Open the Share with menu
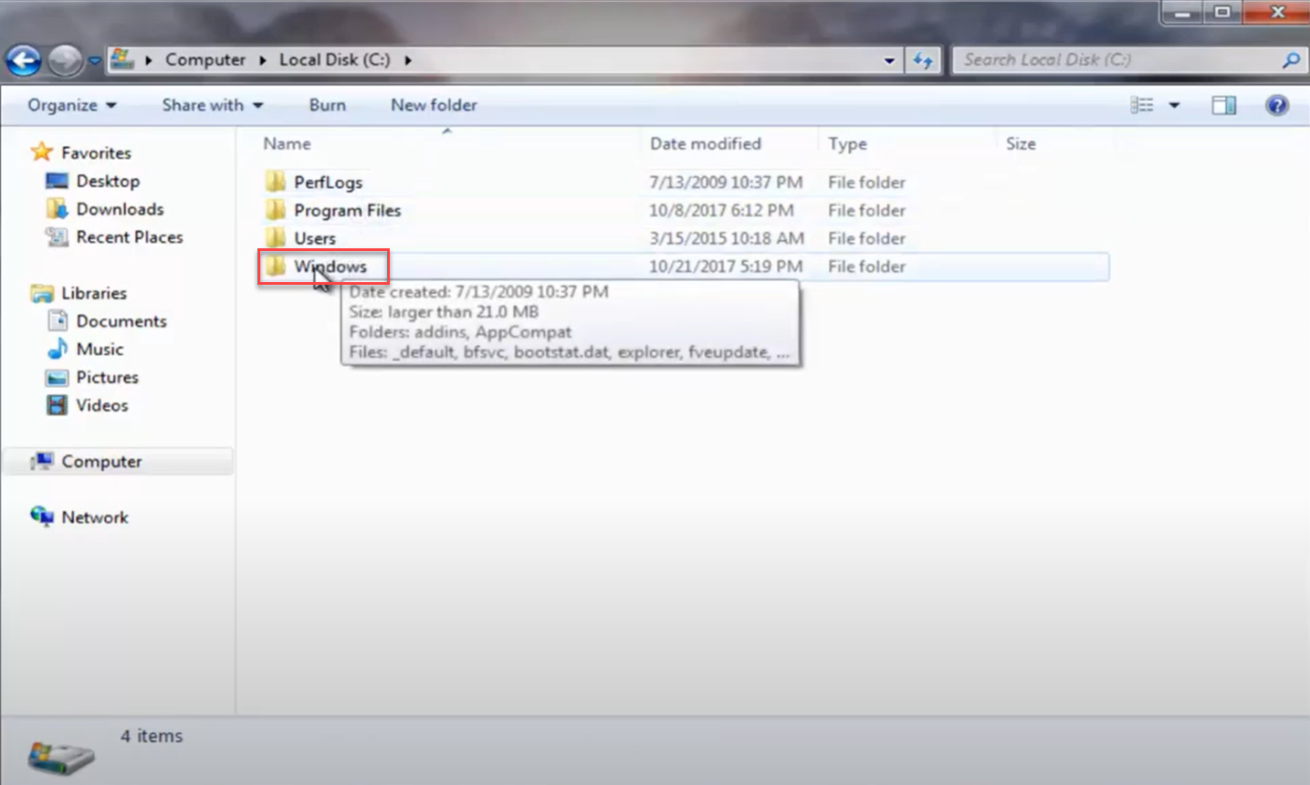1310x785 pixels. [x=213, y=105]
